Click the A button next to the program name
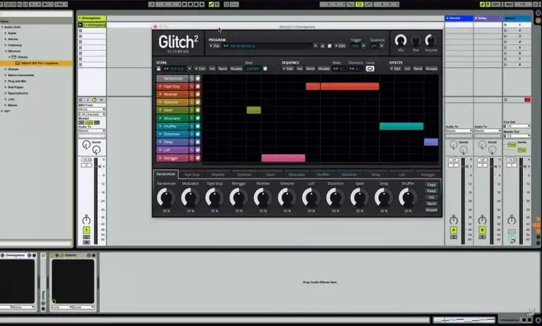Viewport: 542px width, 326px height. pos(323,46)
